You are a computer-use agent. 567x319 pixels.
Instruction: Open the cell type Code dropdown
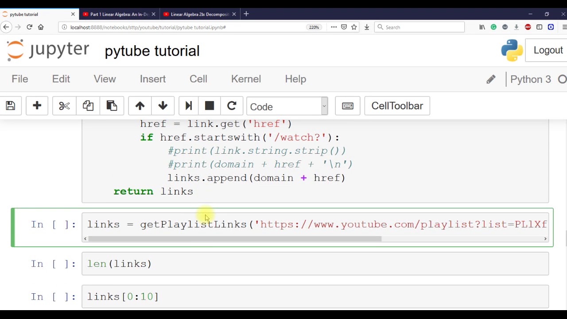(x=287, y=106)
